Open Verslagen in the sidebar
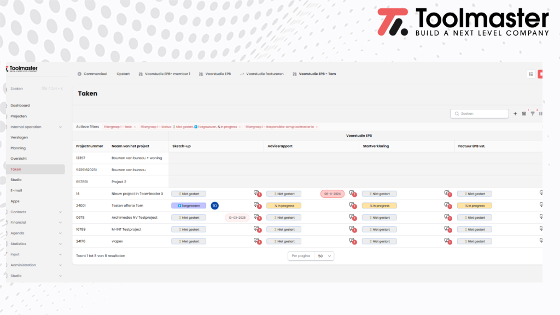Screen dimensions: 560x315 coord(19,137)
